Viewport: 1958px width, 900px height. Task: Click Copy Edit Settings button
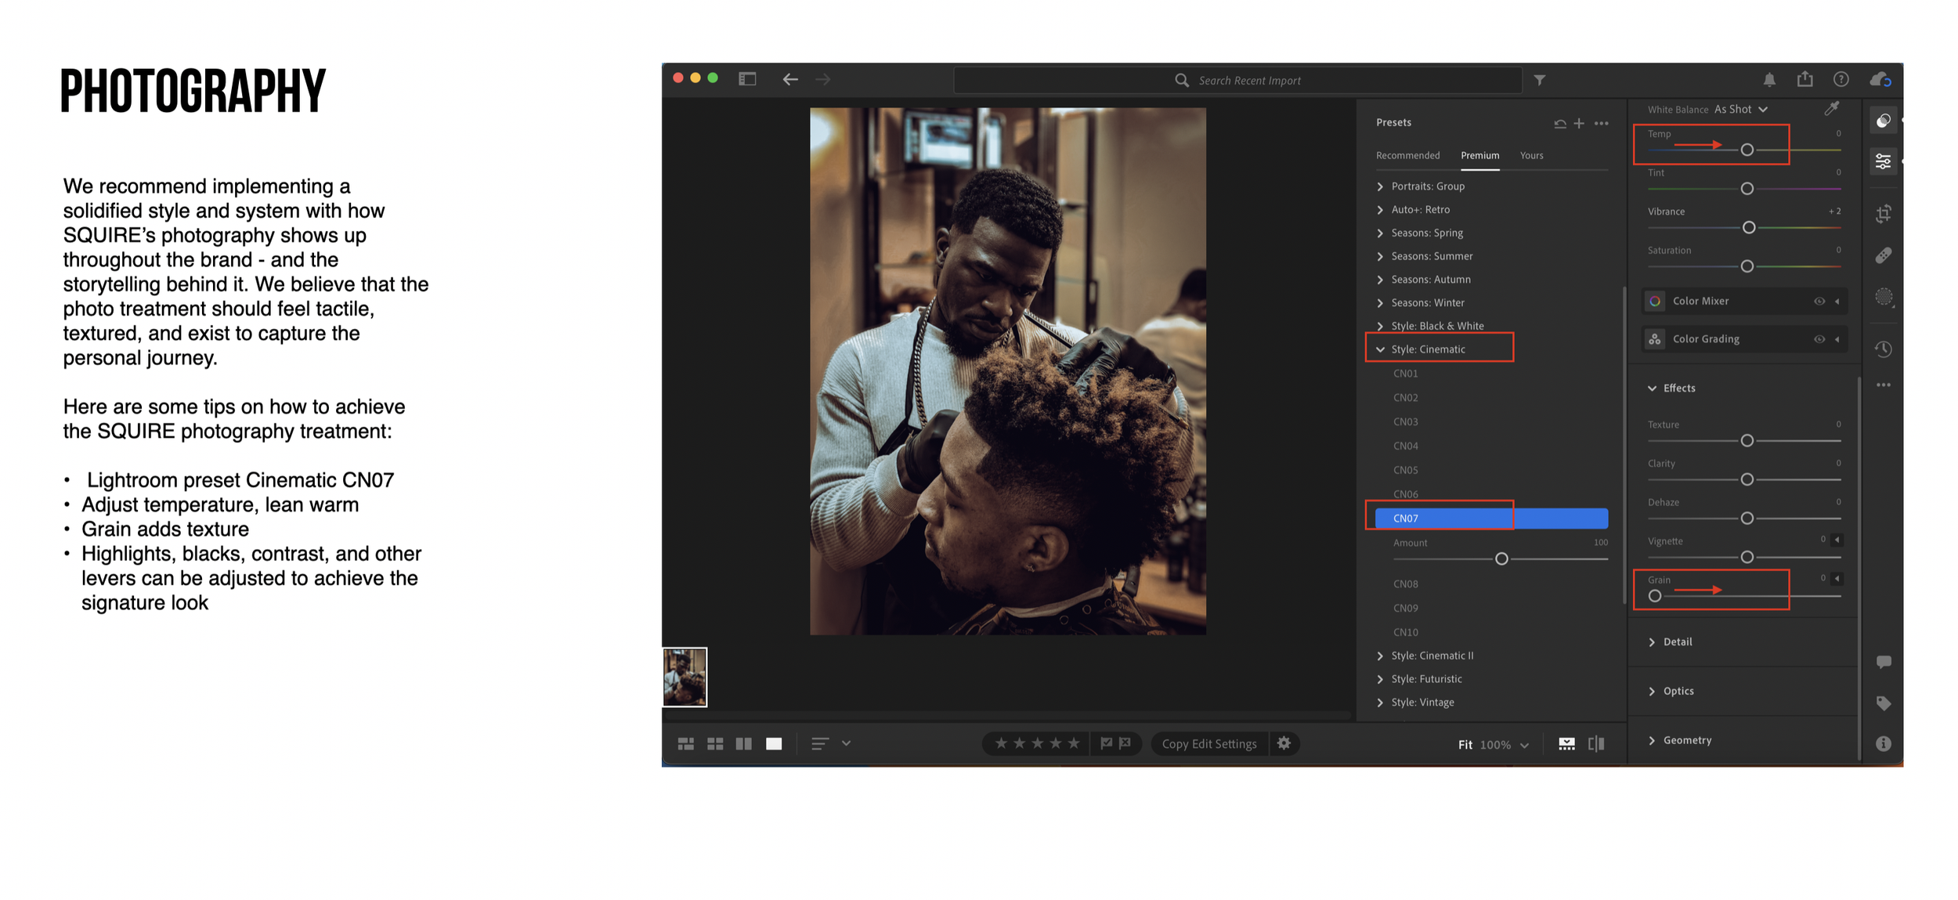1208,744
